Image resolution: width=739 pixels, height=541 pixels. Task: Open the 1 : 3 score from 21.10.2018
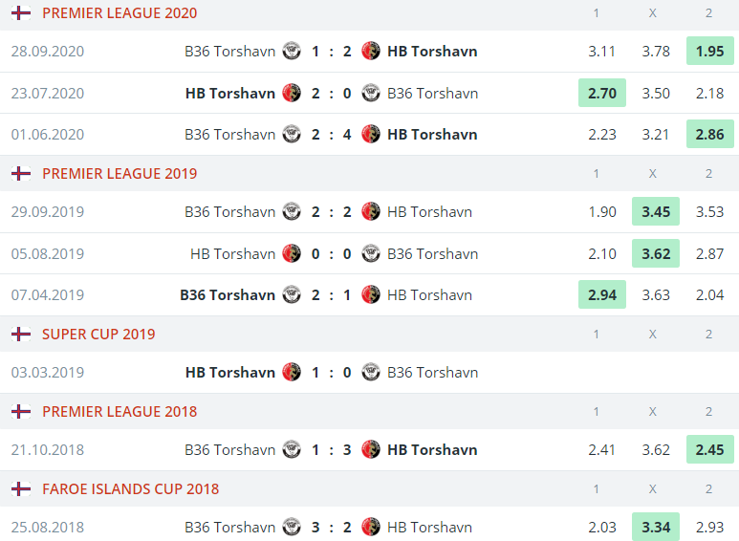[x=332, y=449]
